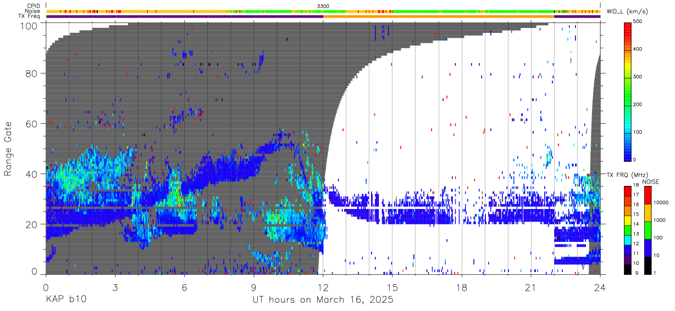675x311 pixels.
Task: Pick the red 17–18 MHz frequency swatch
Action: coord(628,191)
